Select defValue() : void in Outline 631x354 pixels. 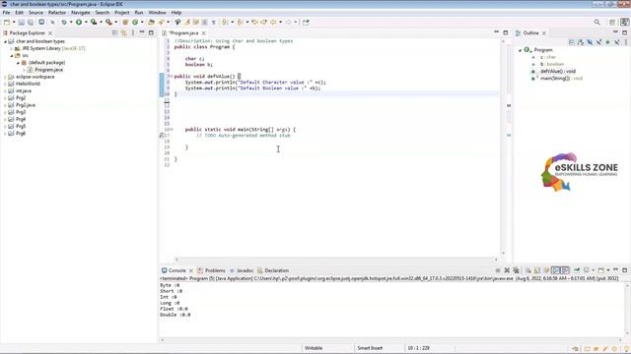click(x=558, y=72)
